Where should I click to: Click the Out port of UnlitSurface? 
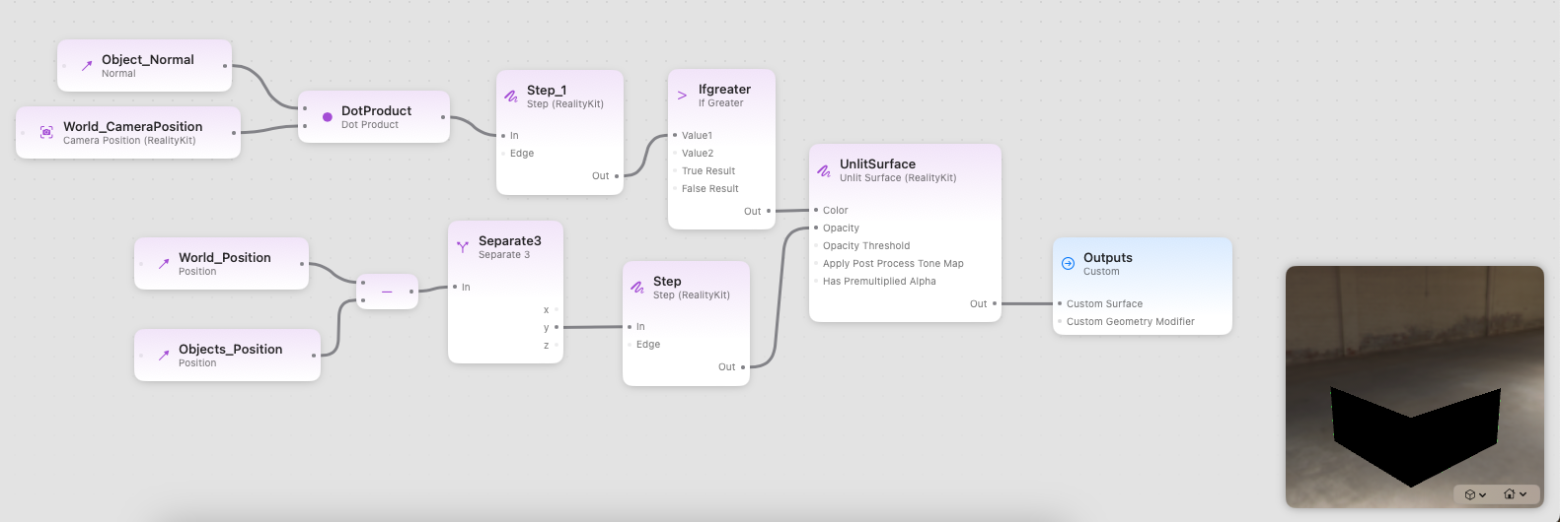point(994,304)
